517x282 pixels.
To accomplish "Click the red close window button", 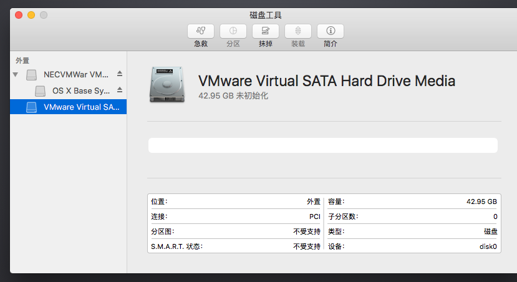I will [18, 15].
